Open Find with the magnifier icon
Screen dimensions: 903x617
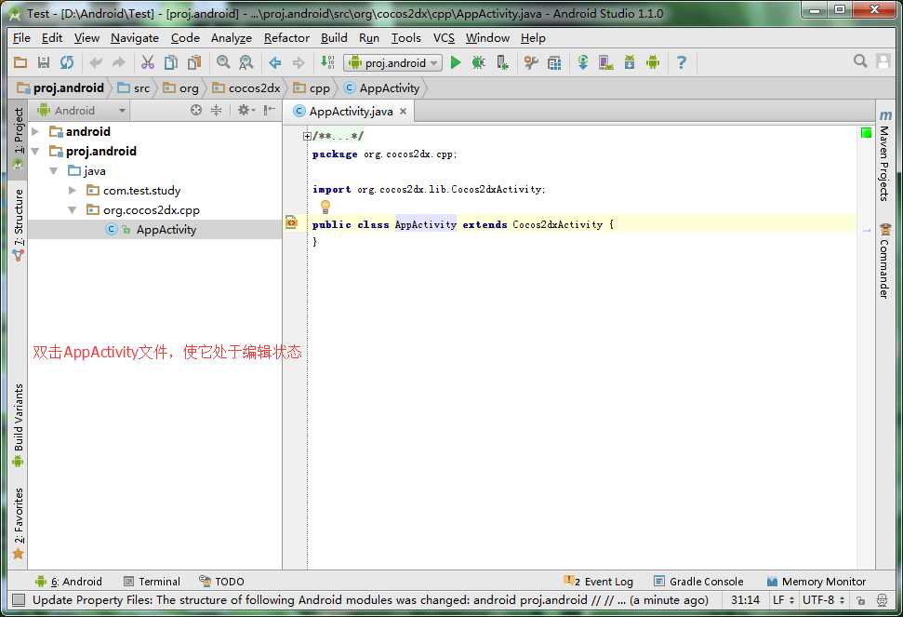[223, 62]
